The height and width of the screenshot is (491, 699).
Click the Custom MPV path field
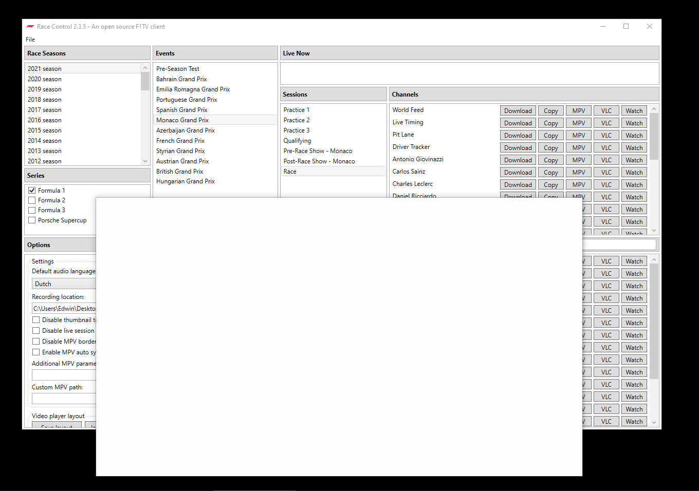point(63,399)
